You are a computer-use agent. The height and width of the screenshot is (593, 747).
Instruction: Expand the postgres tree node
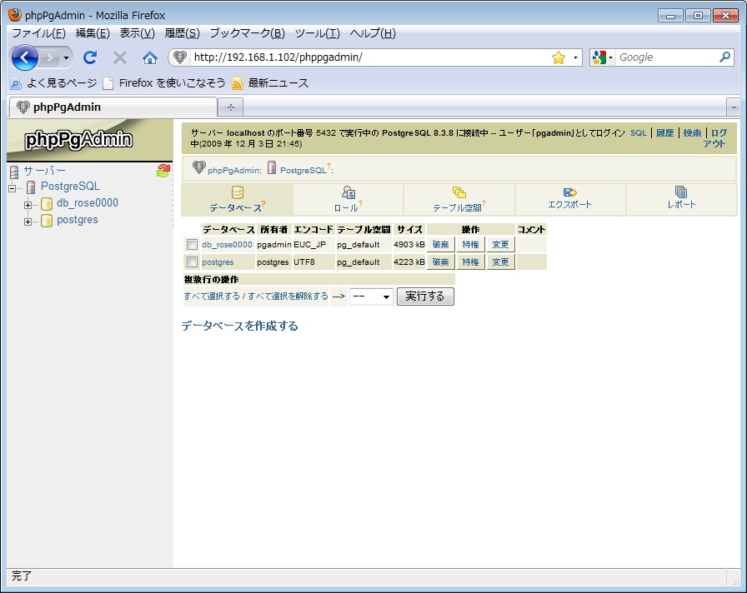28,222
